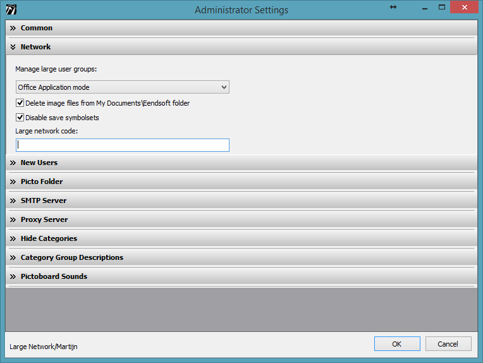The height and width of the screenshot is (363, 483).
Task: Focus the Large network code field
Action: pos(123,145)
